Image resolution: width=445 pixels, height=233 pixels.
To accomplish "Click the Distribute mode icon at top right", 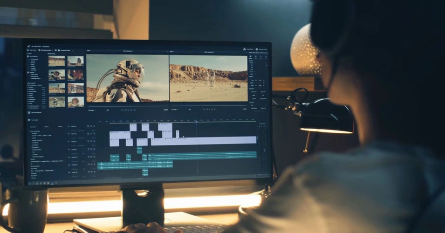I will (257, 49).
